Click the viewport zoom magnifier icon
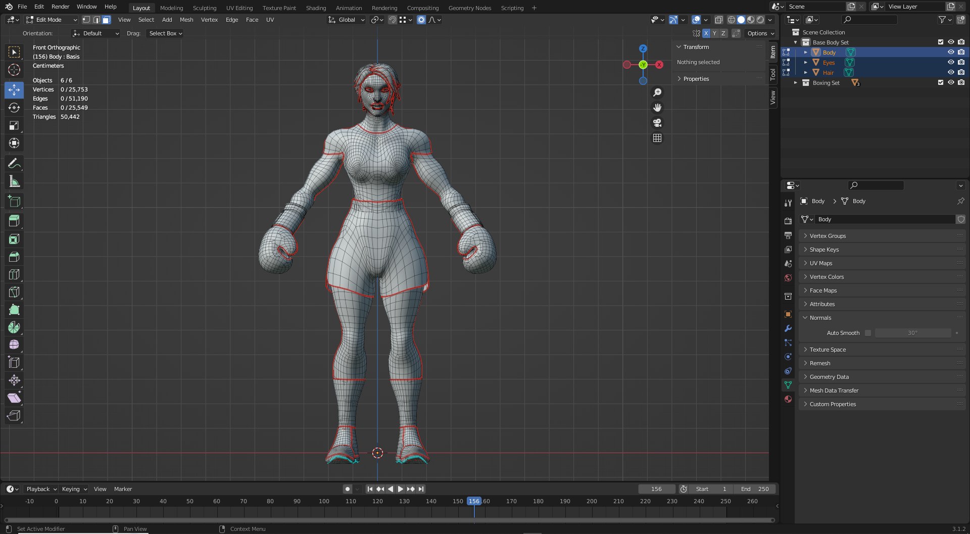 657,92
